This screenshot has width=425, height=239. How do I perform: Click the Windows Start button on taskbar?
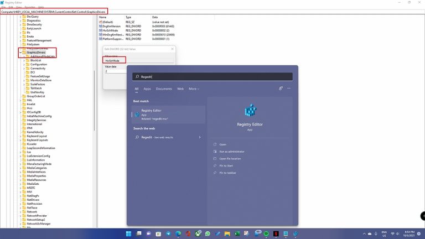128,233
